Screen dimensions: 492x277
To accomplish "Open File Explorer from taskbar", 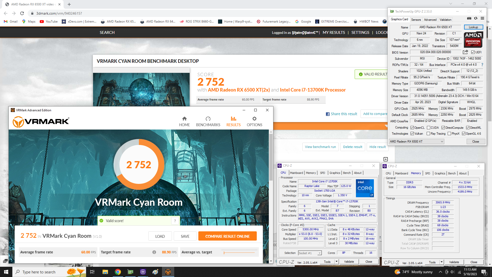I will [105, 272].
